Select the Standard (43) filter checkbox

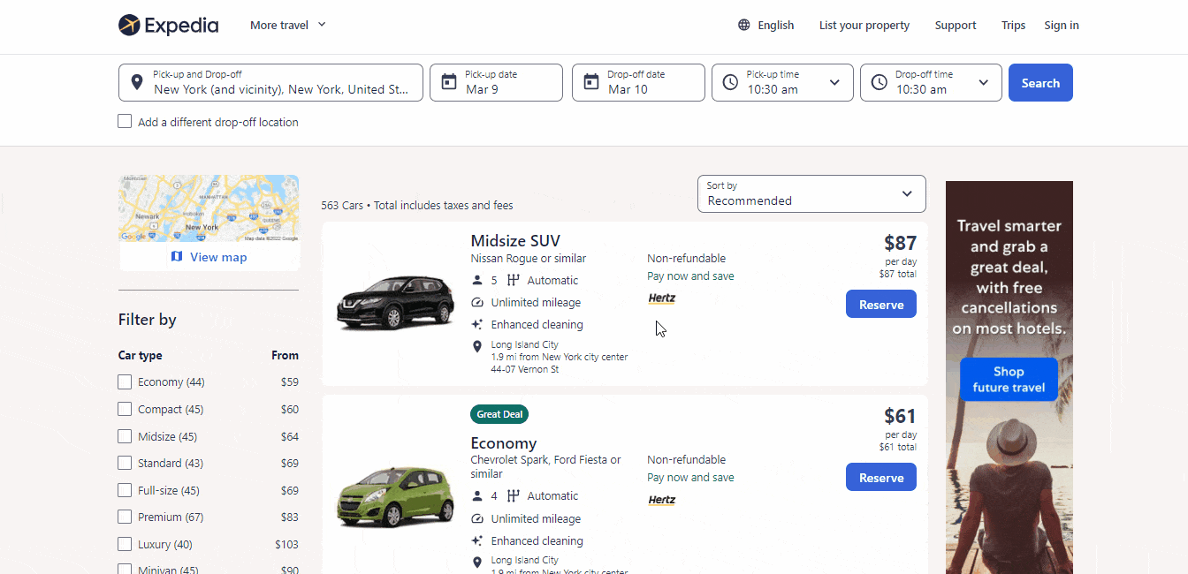[125, 463]
